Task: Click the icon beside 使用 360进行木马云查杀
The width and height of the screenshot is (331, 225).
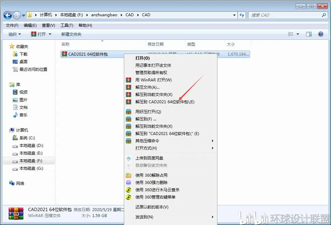Action: coord(129,190)
